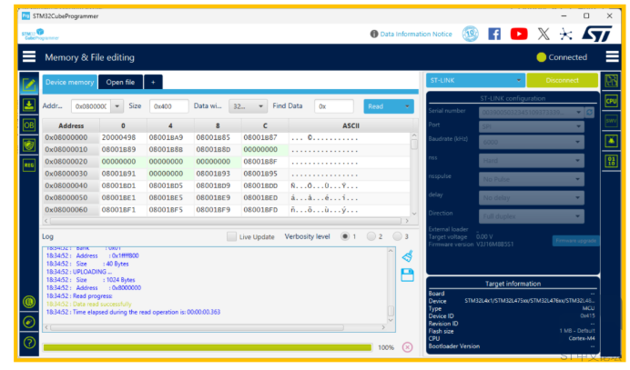
Task: Click the Size input field
Action: point(168,106)
